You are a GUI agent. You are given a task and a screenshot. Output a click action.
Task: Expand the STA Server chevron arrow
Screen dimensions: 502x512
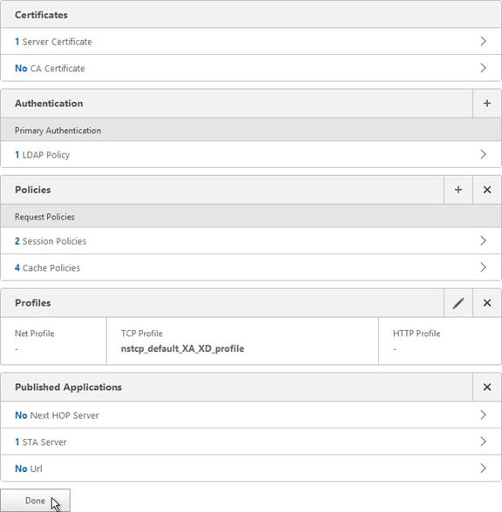484,441
